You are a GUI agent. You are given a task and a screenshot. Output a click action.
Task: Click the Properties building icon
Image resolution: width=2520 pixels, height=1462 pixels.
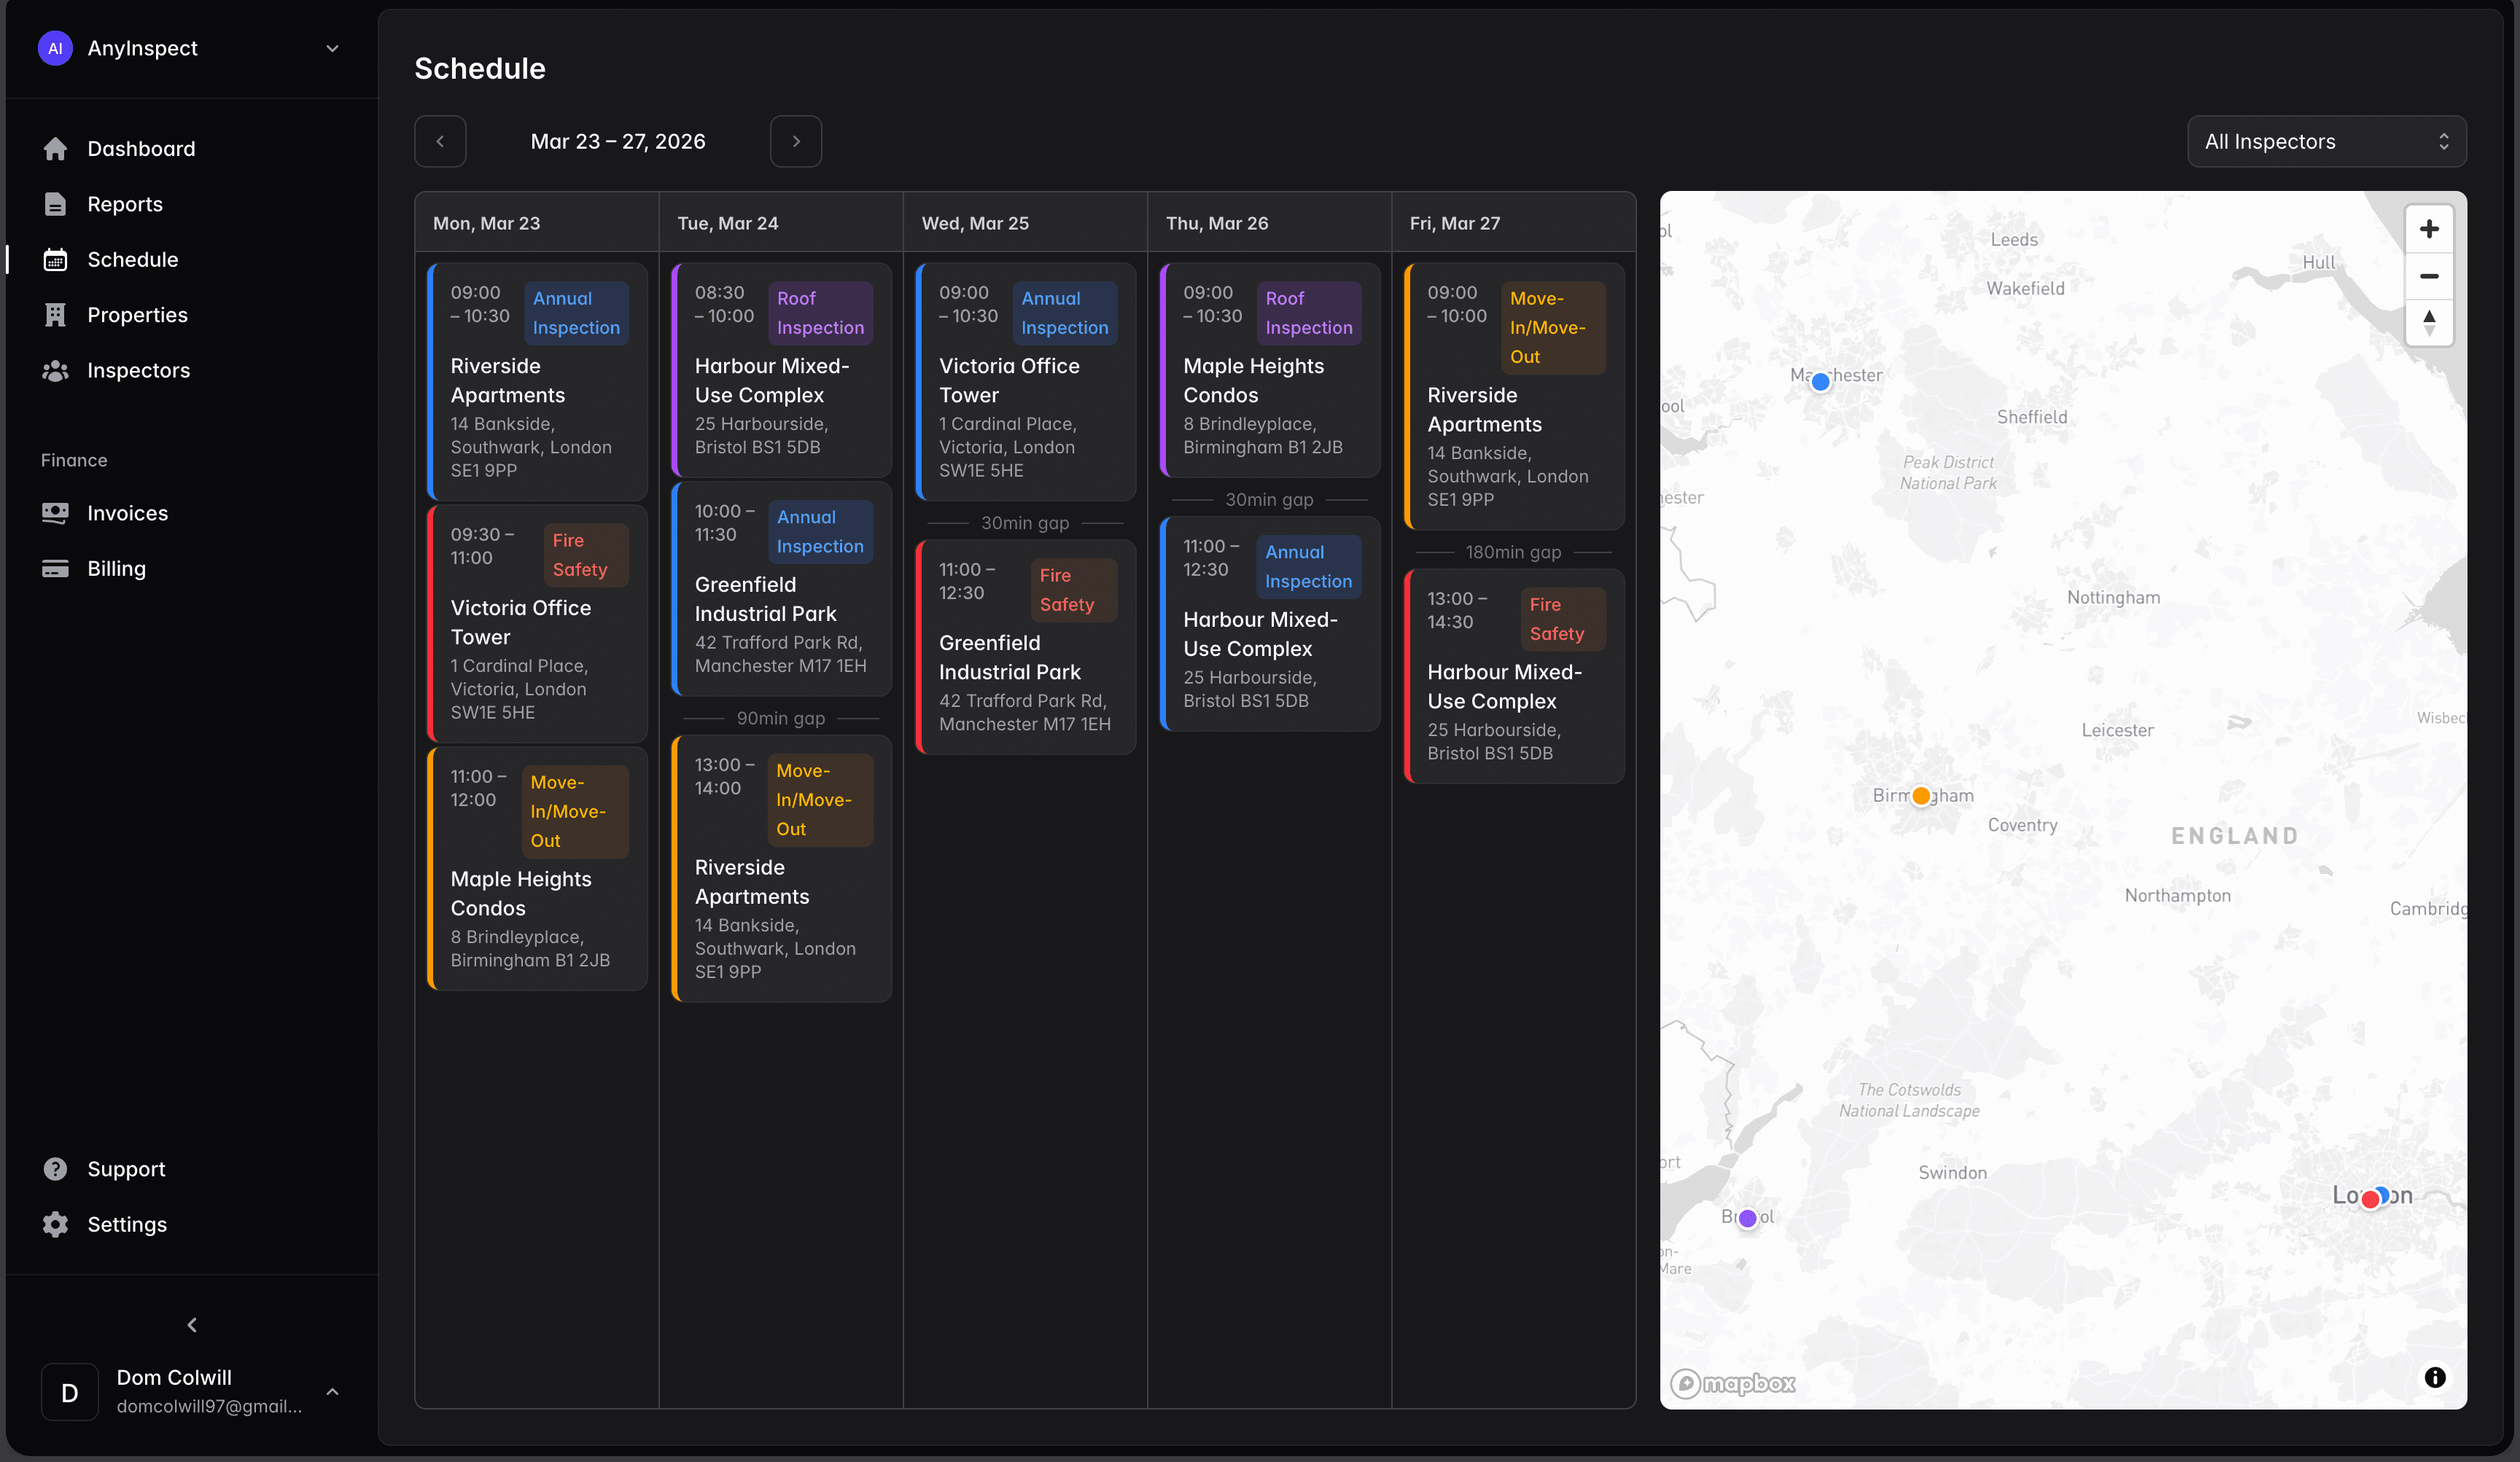(55, 315)
